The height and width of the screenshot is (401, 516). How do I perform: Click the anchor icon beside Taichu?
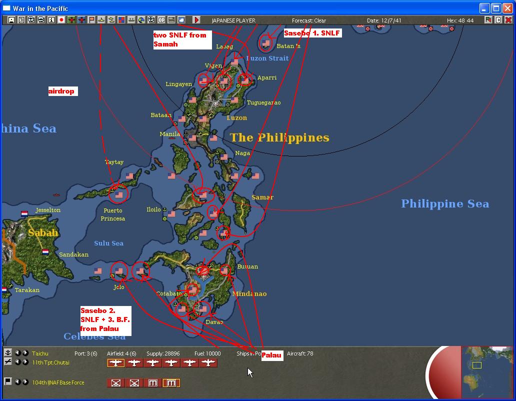(x=8, y=353)
